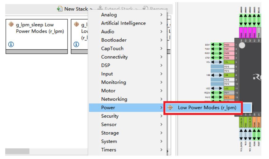Click the vertical arrow above pin P002
This screenshot has width=269, height=159.
[250, 20]
